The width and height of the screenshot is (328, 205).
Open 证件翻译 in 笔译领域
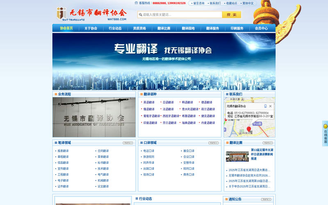click(63, 187)
